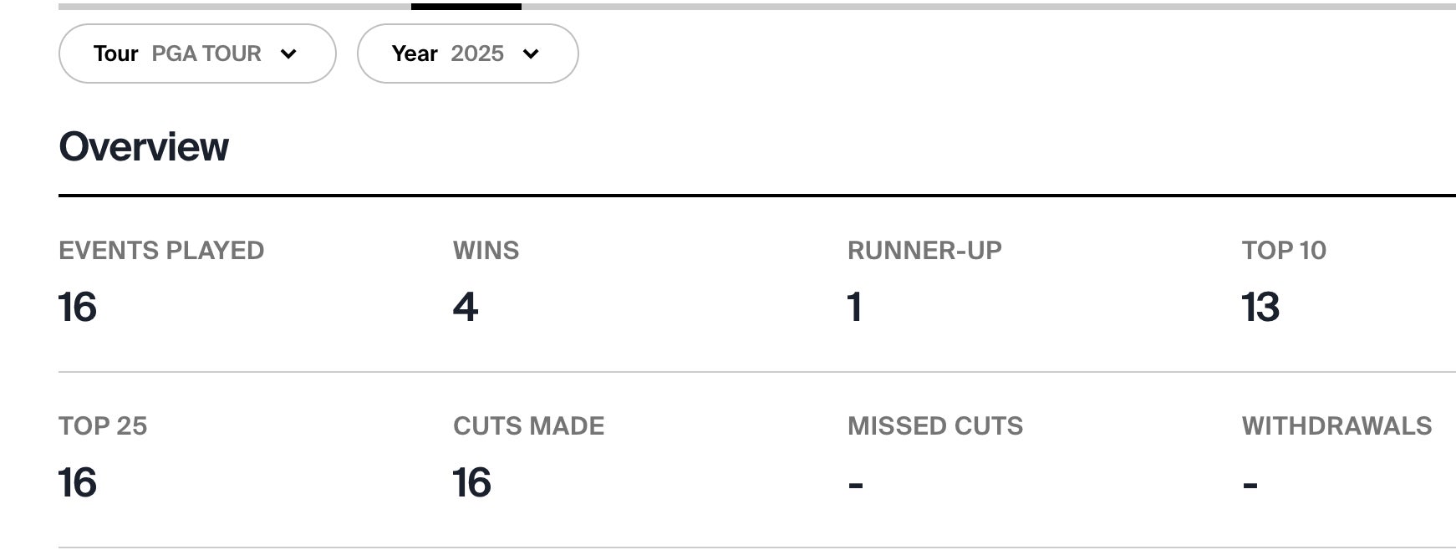Select the Wins value 4

(x=466, y=307)
